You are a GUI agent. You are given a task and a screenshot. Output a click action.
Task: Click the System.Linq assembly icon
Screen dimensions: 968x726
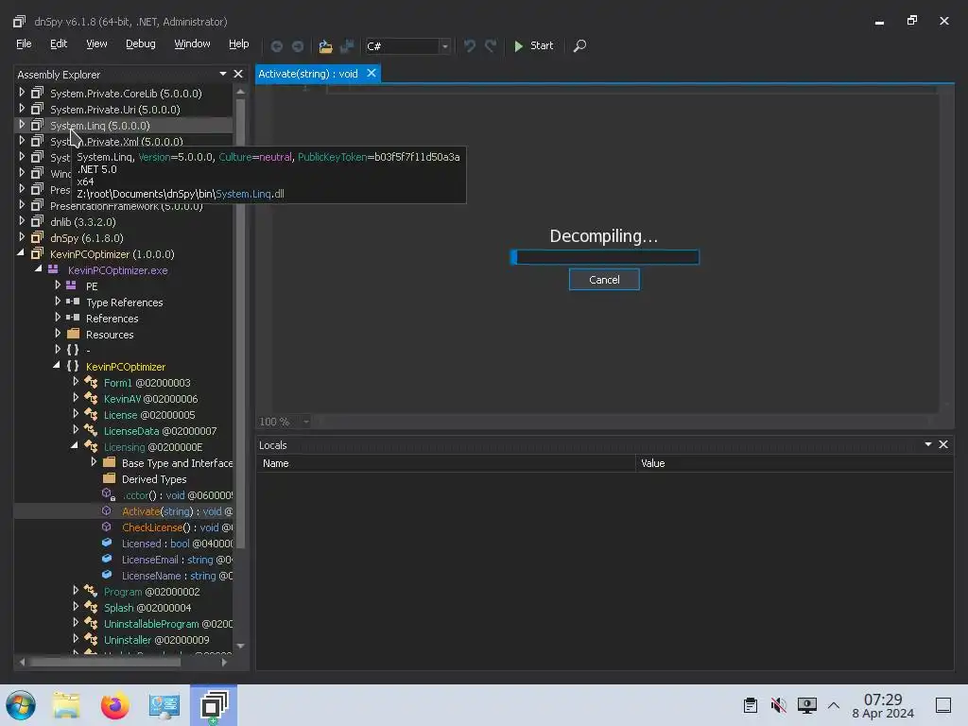(x=37, y=125)
